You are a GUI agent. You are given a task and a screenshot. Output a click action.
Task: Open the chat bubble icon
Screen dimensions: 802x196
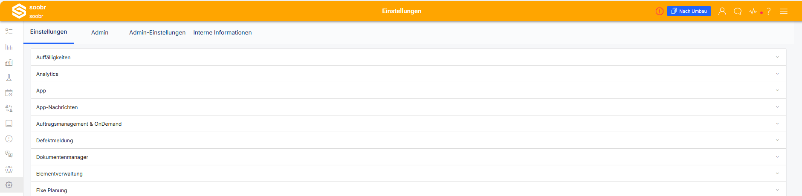738,11
